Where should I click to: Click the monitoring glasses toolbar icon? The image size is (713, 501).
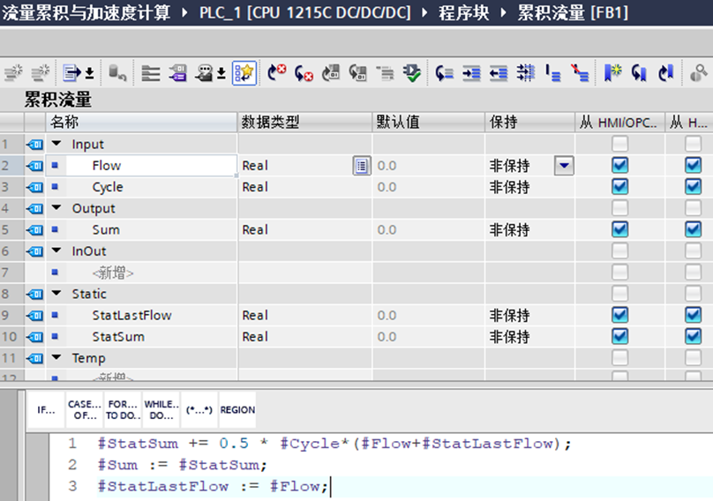tap(699, 72)
